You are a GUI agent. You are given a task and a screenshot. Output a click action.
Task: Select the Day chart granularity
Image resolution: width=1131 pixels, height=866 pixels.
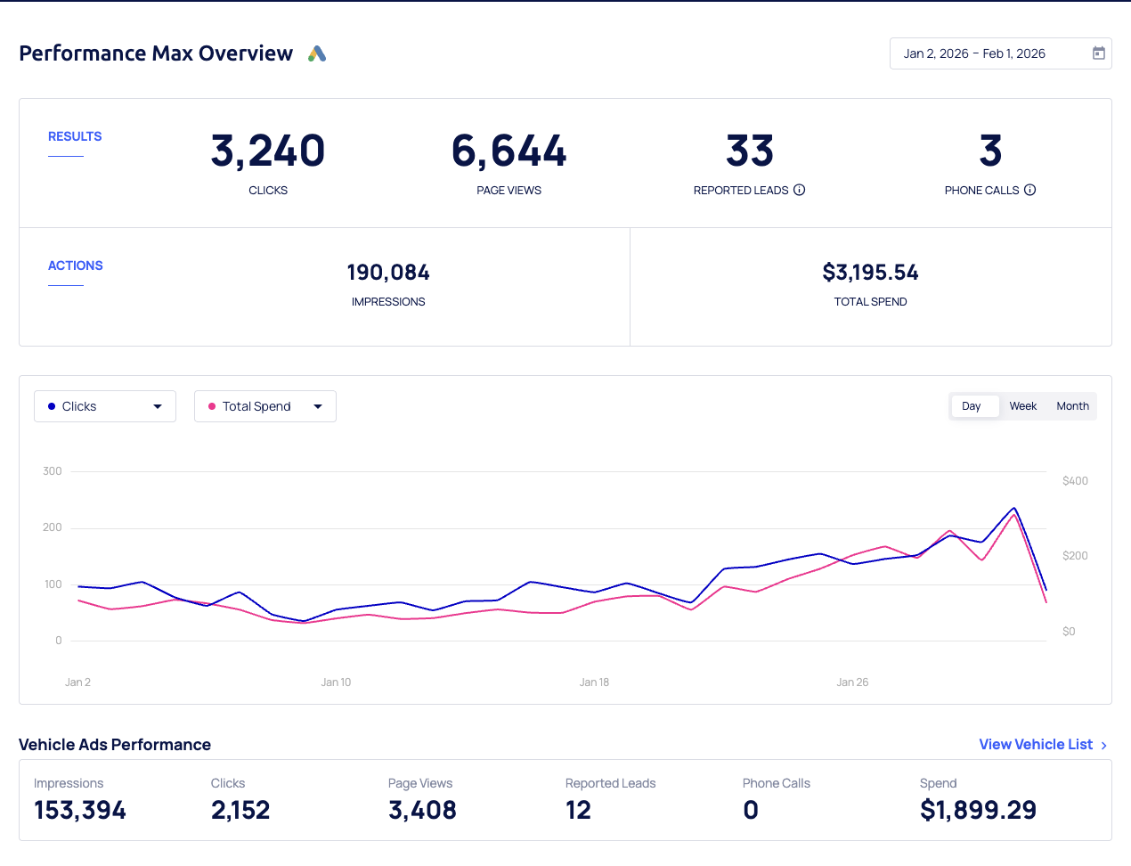coord(972,406)
